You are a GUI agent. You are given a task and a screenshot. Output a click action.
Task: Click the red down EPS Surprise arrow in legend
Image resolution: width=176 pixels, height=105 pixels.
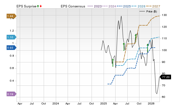(41, 6)
